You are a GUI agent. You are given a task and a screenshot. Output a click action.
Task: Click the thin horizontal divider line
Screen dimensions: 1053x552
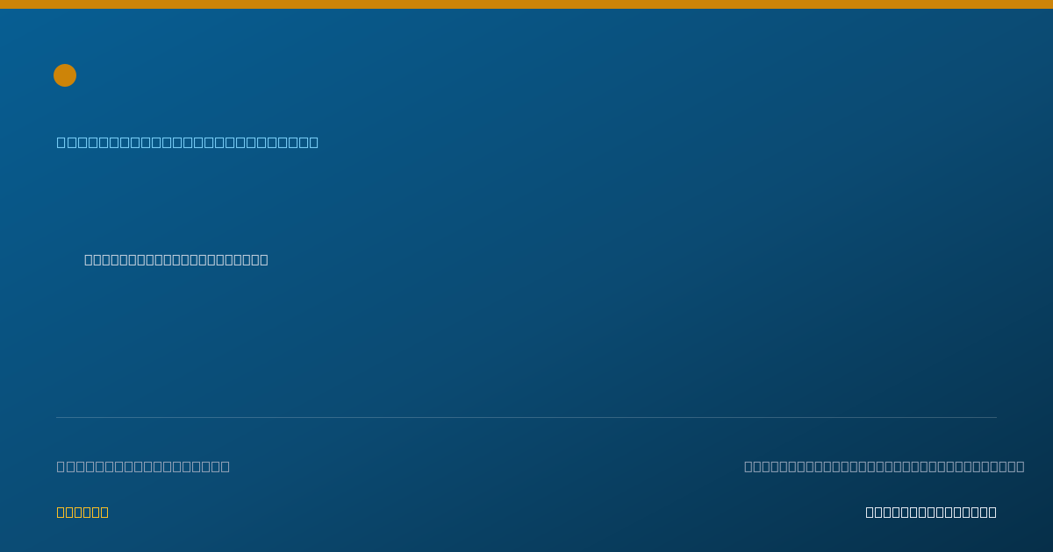pos(526,417)
